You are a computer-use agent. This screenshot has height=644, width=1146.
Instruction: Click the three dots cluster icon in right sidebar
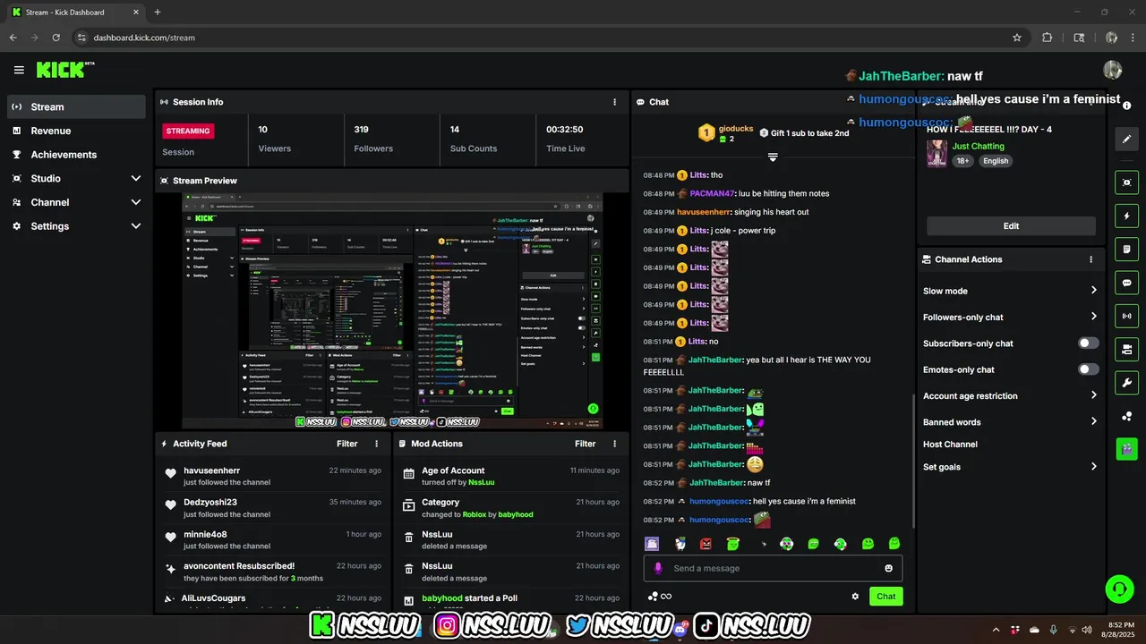tap(1126, 416)
